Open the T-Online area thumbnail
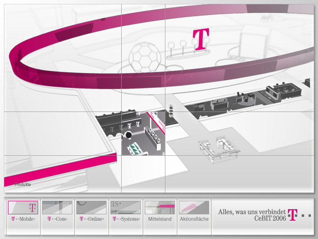The image size is (318, 239). pos(91,208)
